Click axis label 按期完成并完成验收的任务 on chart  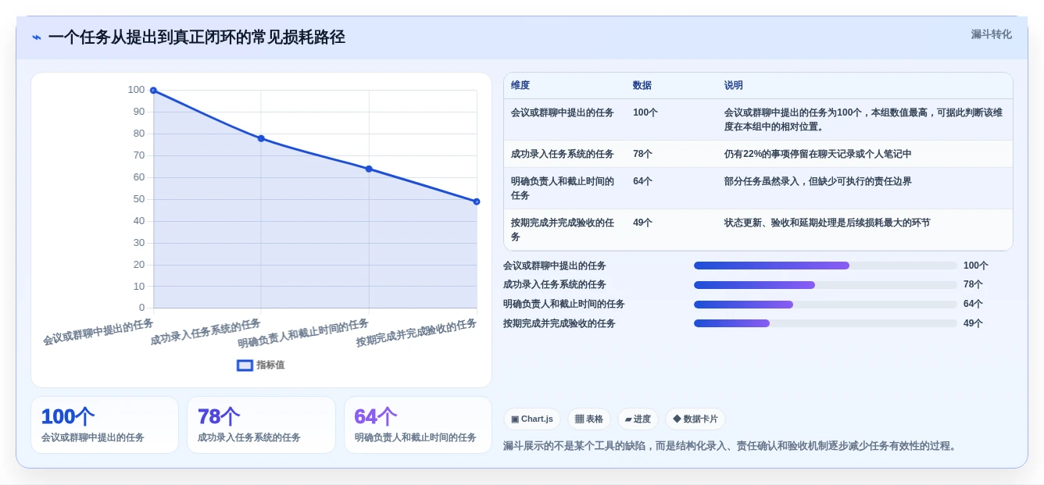(417, 333)
